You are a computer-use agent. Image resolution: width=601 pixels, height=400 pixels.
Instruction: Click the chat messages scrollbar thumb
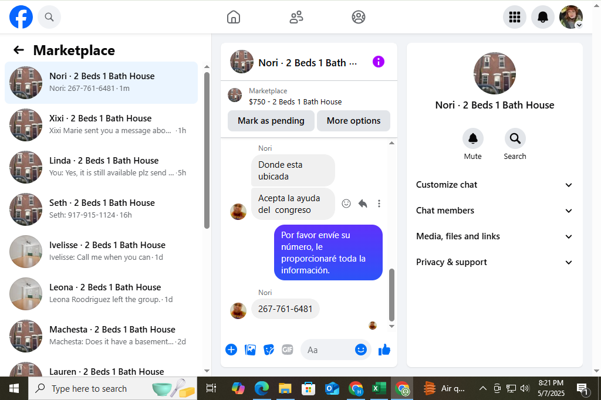point(391,294)
